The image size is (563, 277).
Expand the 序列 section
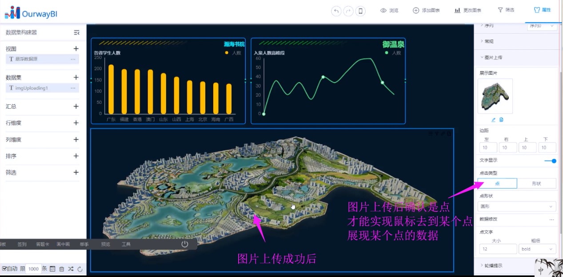pos(487,26)
